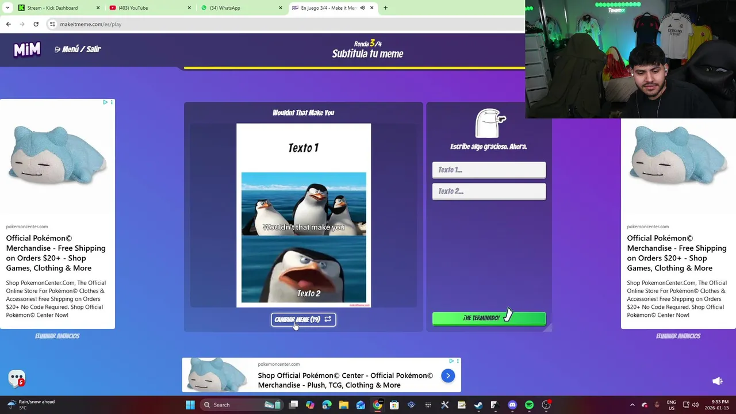Open the tab search dropdown
Image resolution: width=736 pixels, height=414 pixels.
7,7
